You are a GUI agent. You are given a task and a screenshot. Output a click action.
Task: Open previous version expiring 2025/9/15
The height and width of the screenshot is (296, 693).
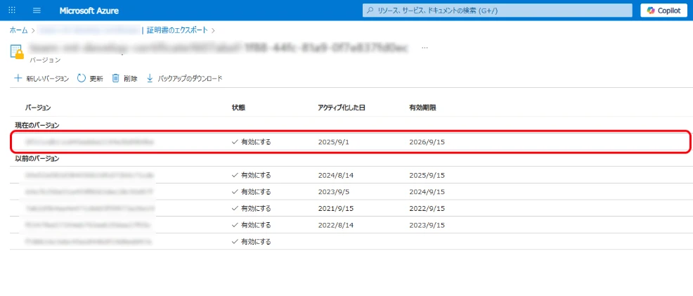(x=89, y=175)
